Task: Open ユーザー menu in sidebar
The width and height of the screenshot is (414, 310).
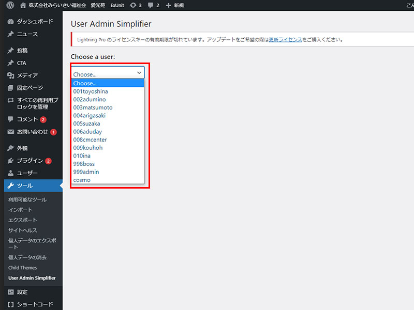Action: coord(27,173)
